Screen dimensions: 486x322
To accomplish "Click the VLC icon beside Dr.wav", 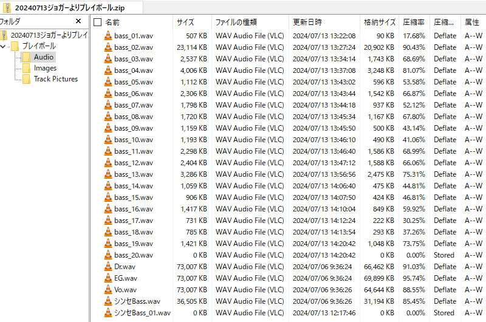I will [108, 267].
